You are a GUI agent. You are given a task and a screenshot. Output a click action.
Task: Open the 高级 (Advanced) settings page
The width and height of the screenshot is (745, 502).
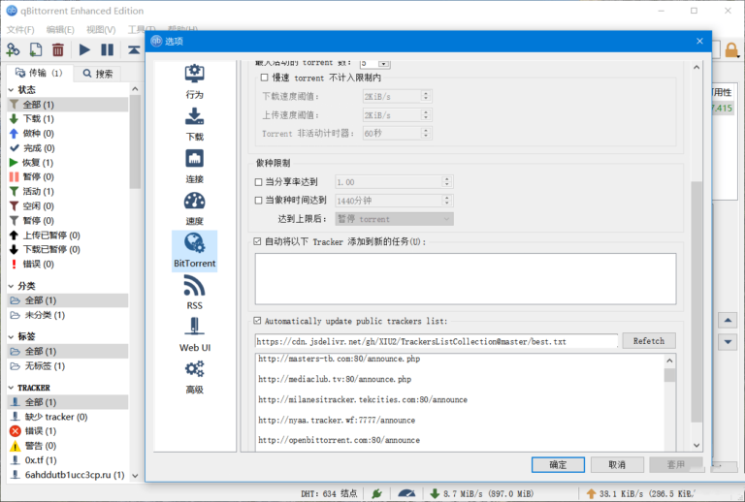coord(194,376)
